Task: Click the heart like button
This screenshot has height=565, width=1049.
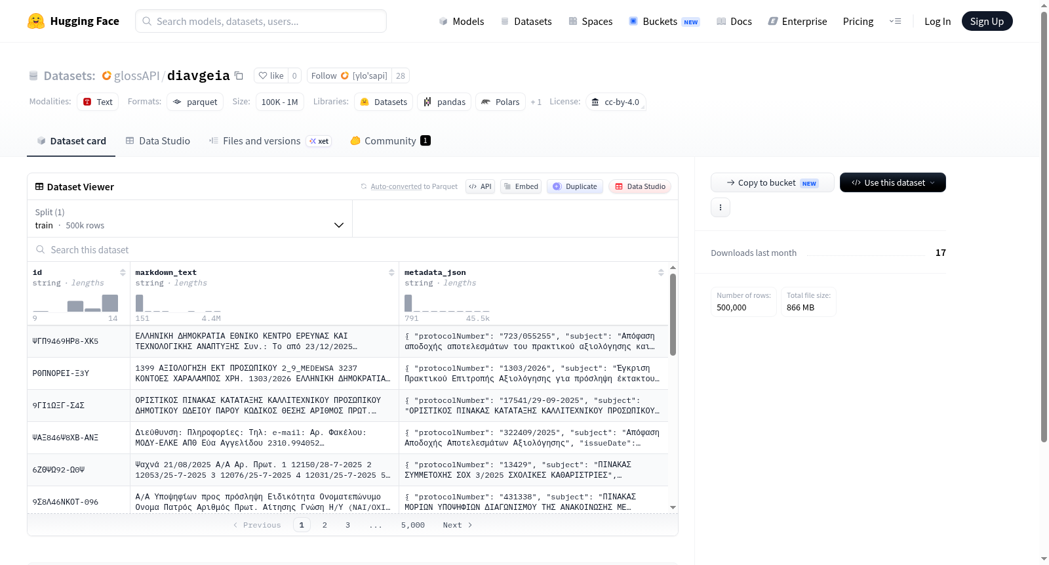Action: 271,76
